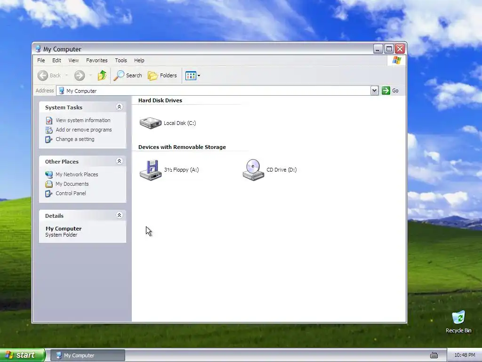Collapse the System Tasks panel
Screen dimensions: 482x362
pos(119,107)
